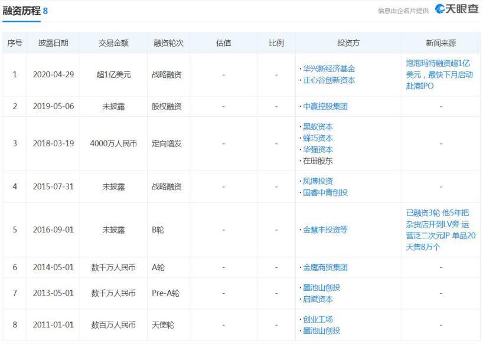Click round cell Pre-A轮

[165, 293]
